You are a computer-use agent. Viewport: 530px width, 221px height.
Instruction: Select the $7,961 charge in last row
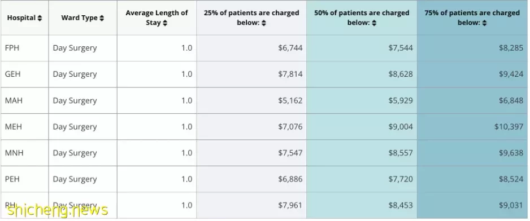click(290, 205)
